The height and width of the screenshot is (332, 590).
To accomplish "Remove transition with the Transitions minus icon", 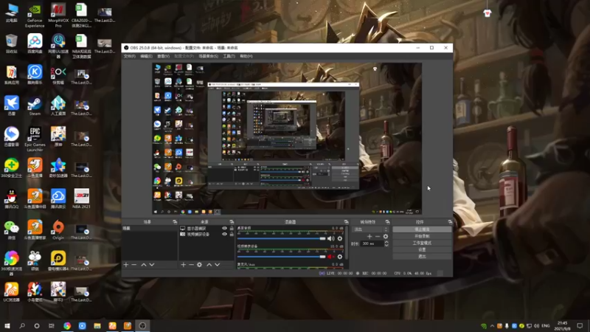I will pos(378,236).
